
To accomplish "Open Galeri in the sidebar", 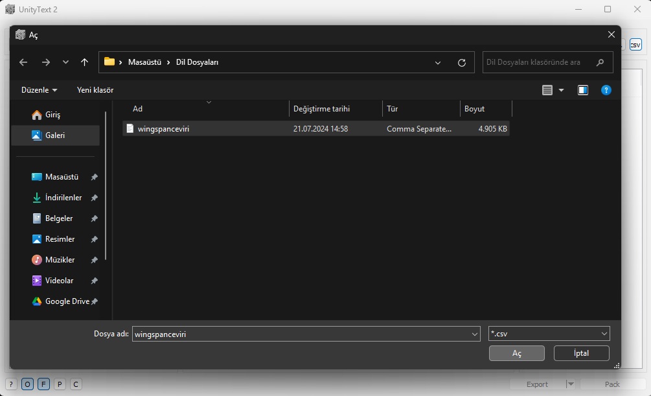I will click(55, 135).
